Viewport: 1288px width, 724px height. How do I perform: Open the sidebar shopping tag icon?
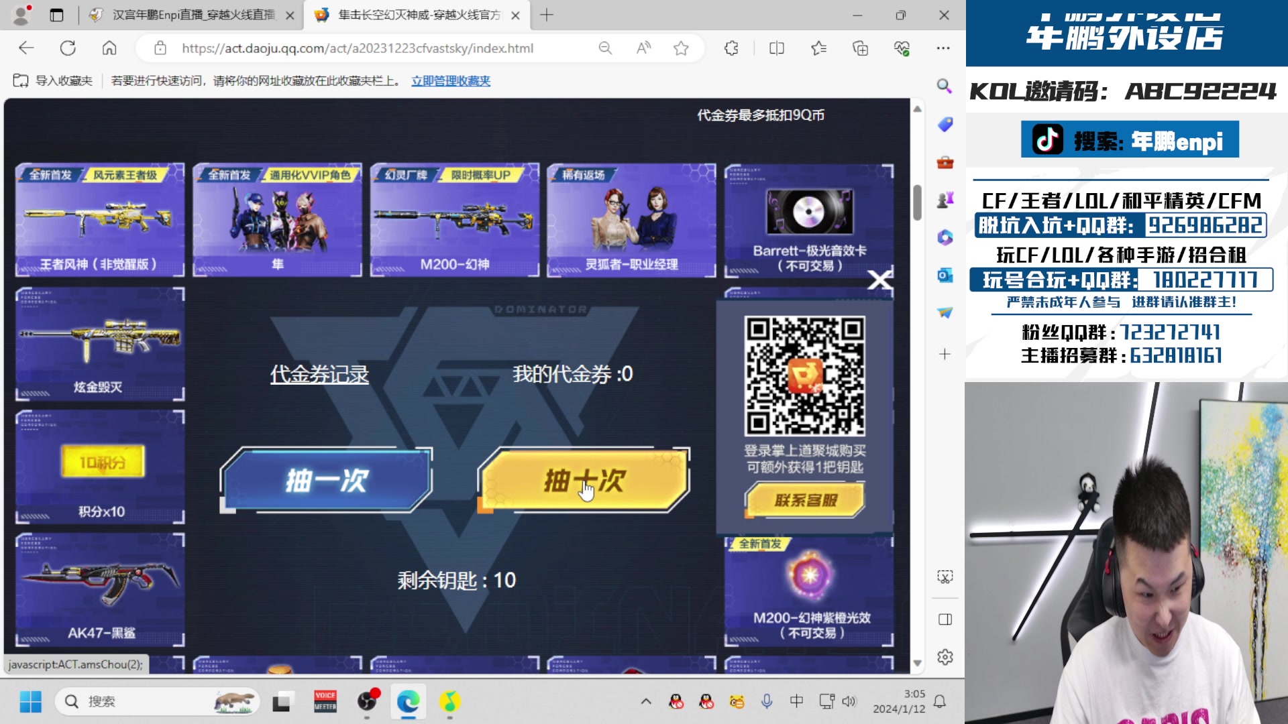click(x=945, y=124)
